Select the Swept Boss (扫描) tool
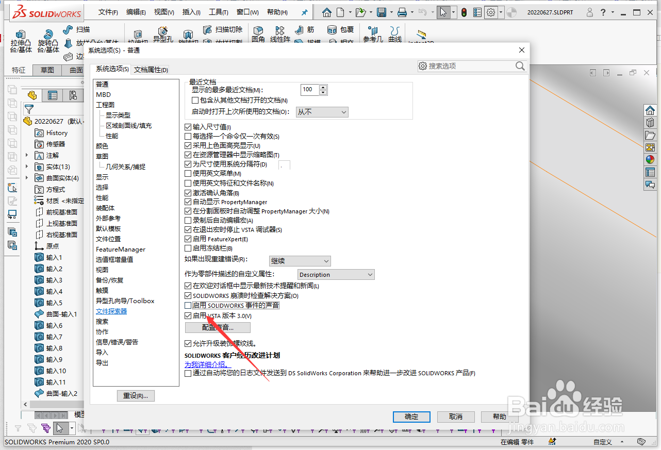This screenshot has height=450, width=661. pos(76,30)
